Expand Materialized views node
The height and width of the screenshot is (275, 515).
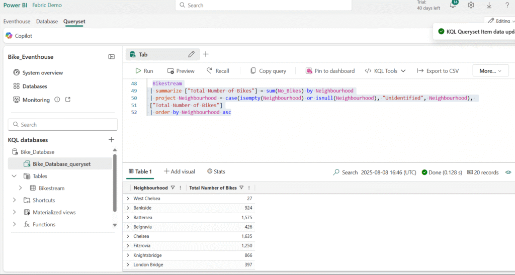(x=14, y=212)
